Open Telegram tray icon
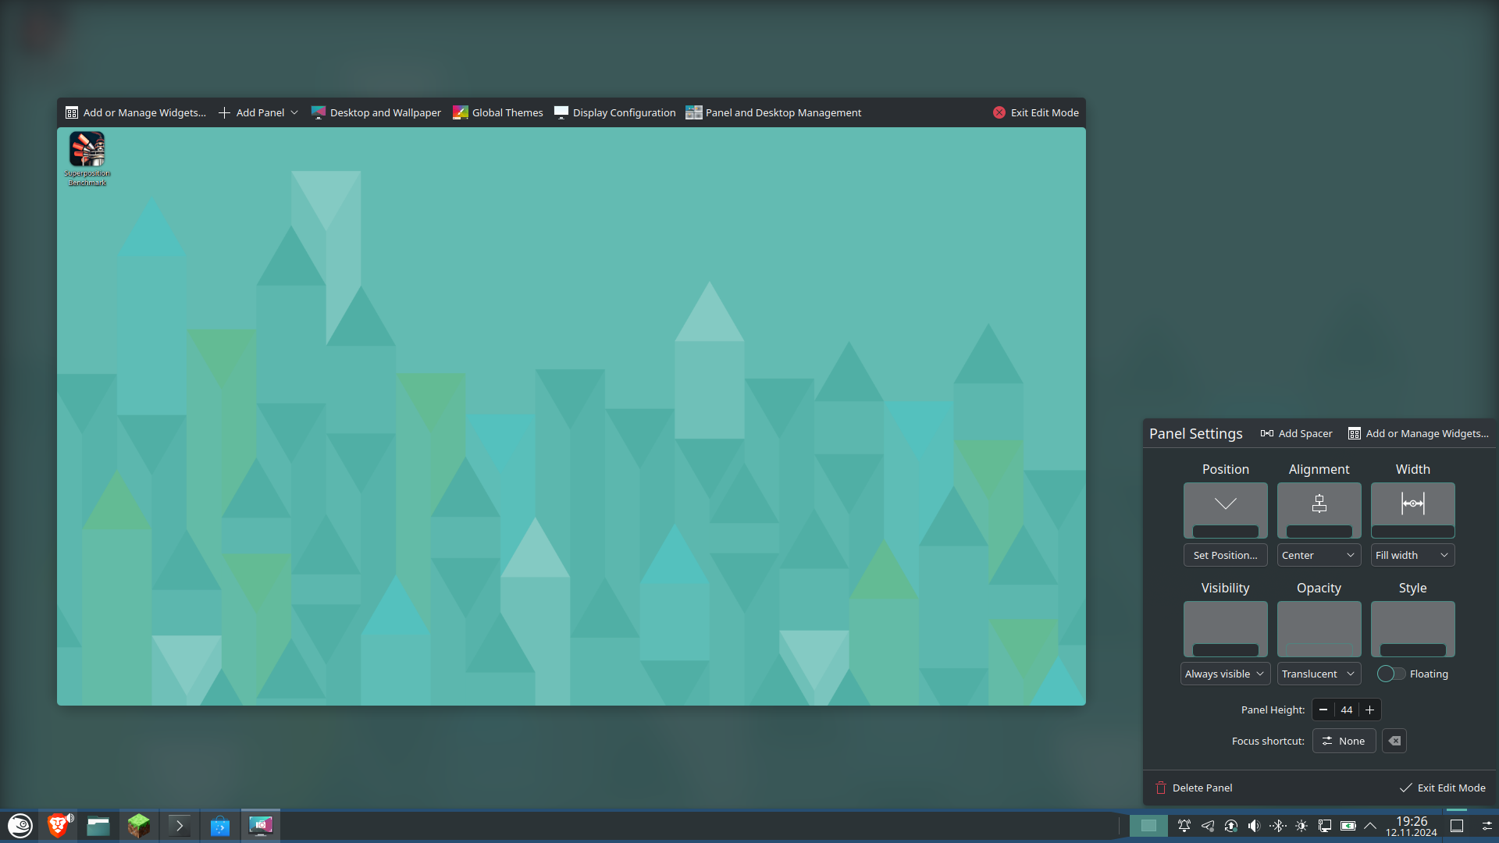The image size is (1499, 843). (x=1208, y=826)
